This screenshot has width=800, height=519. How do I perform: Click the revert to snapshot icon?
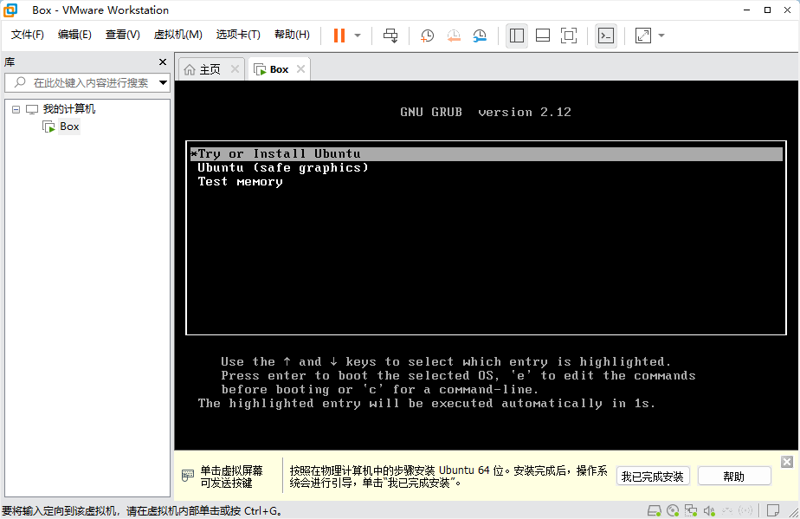[x=454, y=36]
